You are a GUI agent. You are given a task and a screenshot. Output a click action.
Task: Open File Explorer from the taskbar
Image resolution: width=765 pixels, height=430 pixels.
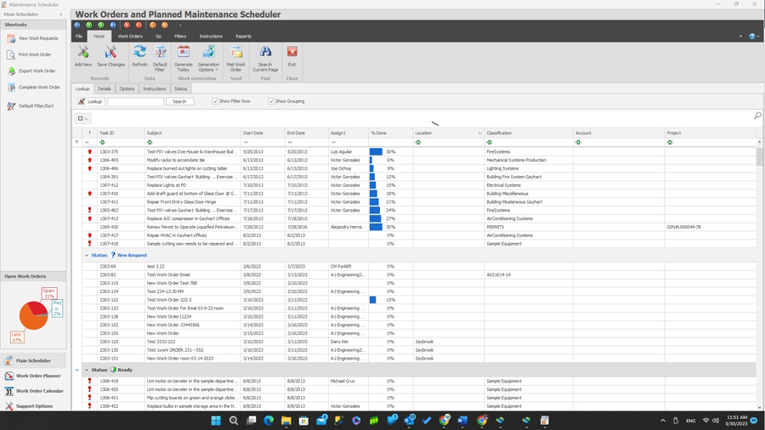point(286,421)
